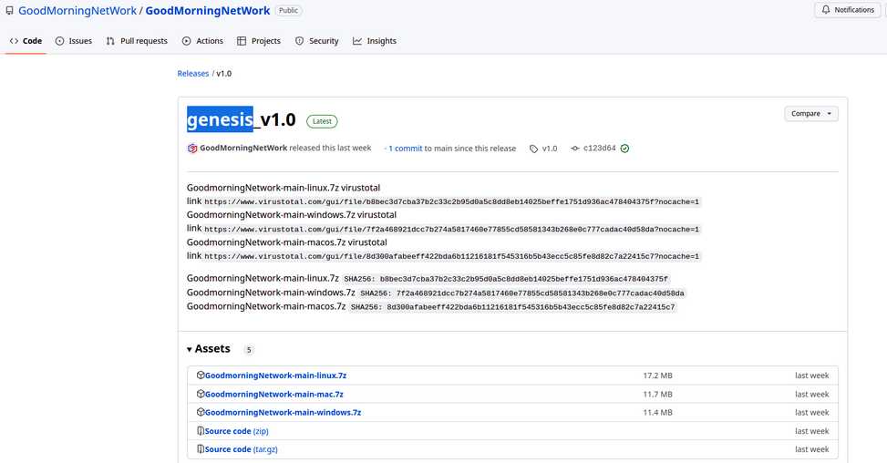This screenshot has height=463, width=887.
Task: Click the linux virustotal URL ending 478404375f
Action: 451,201
